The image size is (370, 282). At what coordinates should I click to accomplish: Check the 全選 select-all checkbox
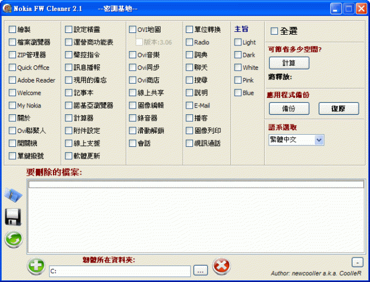click(x=274, y=31)
